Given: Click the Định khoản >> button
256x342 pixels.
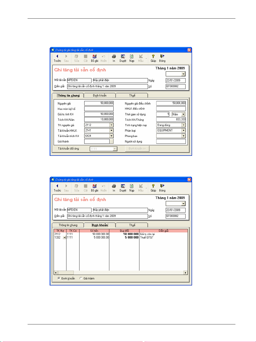Looking at the screenshot, I should pos(137,149).
